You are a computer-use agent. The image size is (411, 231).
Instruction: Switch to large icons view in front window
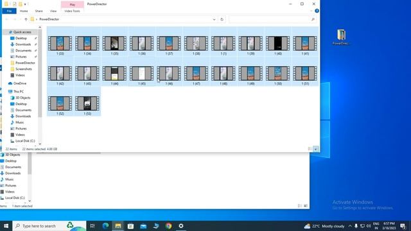[316, 149]
